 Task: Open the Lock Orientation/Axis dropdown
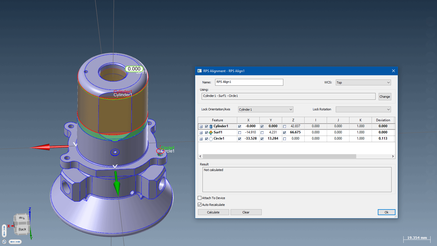[x=265, y=110]
